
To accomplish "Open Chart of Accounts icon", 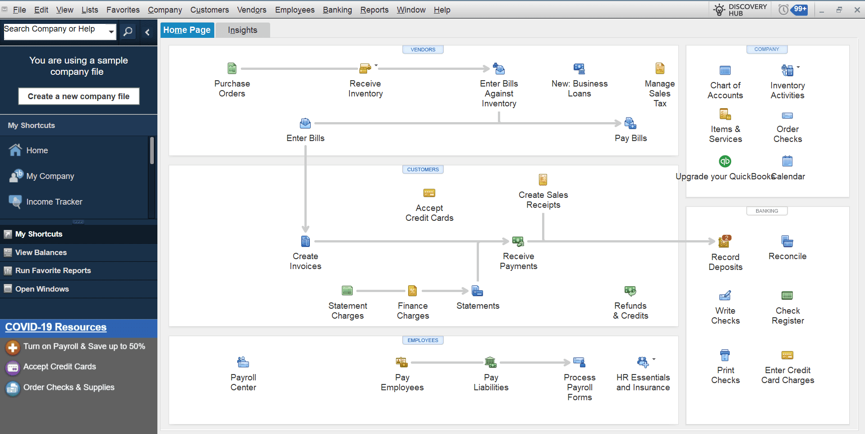I will click(725, 70).
